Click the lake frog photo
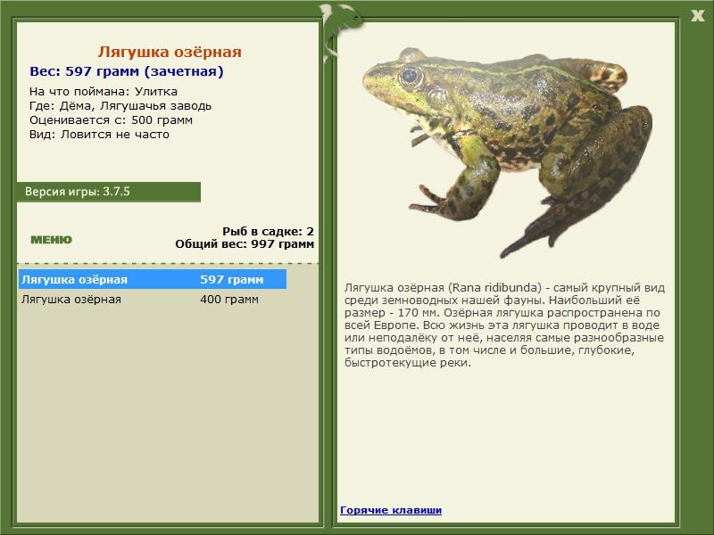 pos(507,152)
